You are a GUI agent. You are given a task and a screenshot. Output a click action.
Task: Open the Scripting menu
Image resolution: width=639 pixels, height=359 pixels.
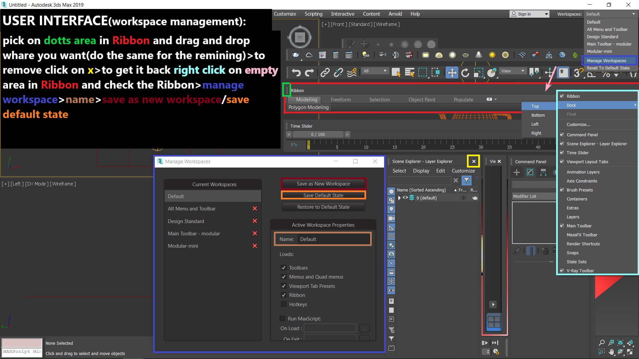tap(313, 14)
